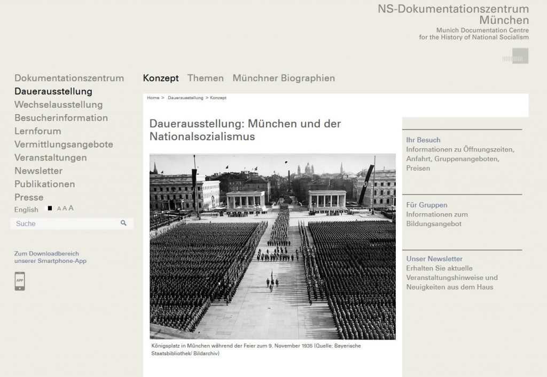The image size is (547, 377).
Task: Follow the Unser Newsletter link
Action: click(x=434, y=259)
